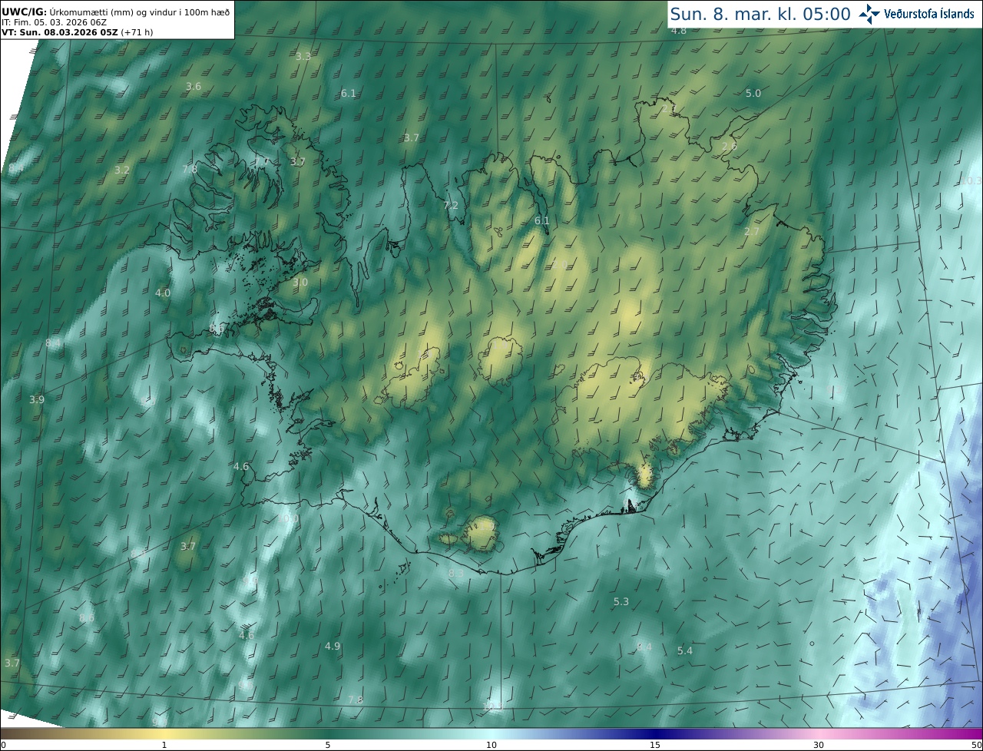Viewport: 983px width, 751px height.
Task: Click the 0 tick on the color scale
Action: click(x=3, y=745)
